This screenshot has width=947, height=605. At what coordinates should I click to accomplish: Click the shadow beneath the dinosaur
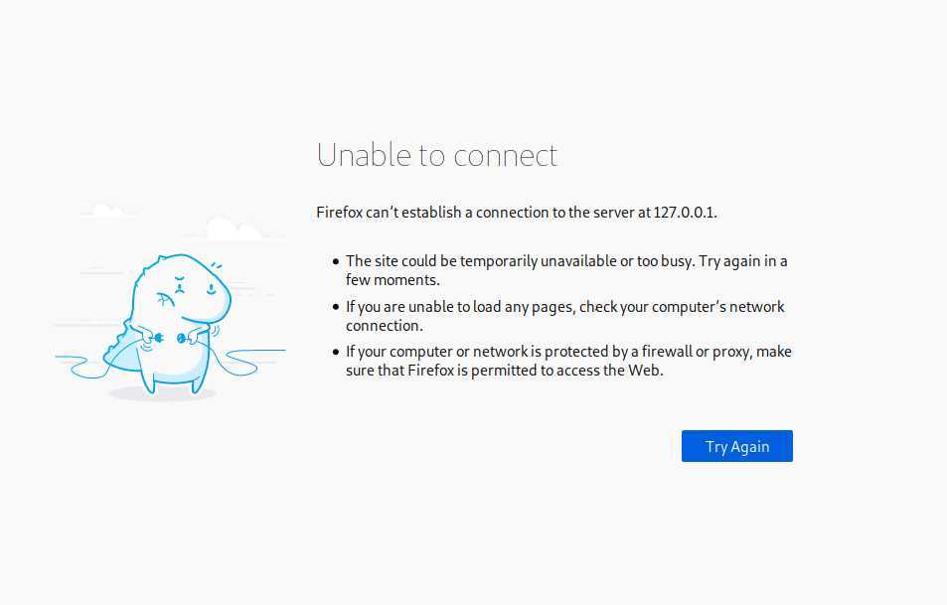point(162,394)
